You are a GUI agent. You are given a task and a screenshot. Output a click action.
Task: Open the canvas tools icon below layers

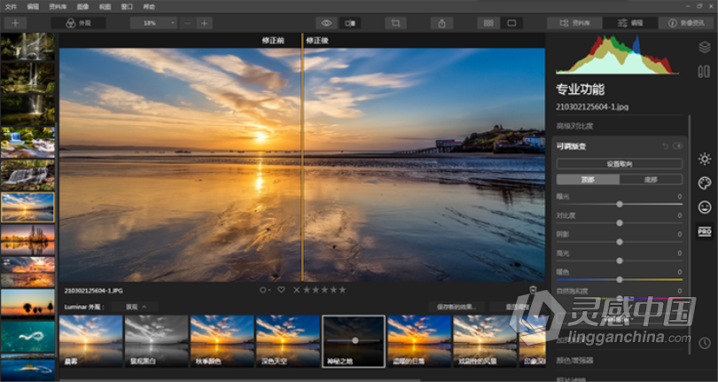[x=704, y=71]
